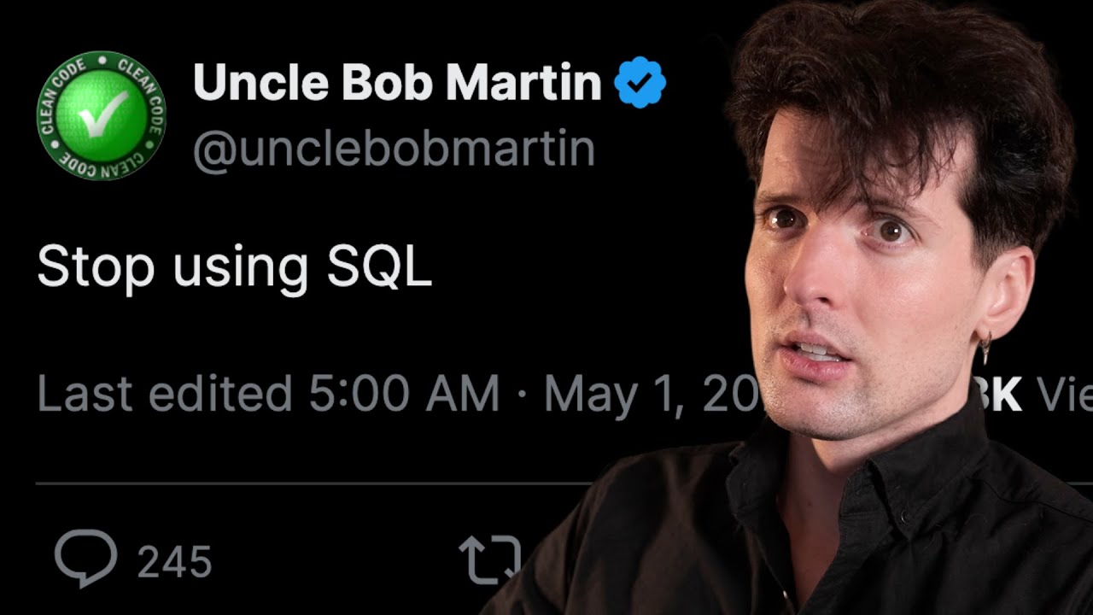Screen dimensions: 1093x615
Task: Click the man's dark curly hair
Action: tap(897, 85)
